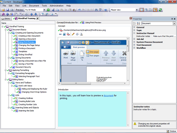Toggle the vertical split layout button

[150, 10]
